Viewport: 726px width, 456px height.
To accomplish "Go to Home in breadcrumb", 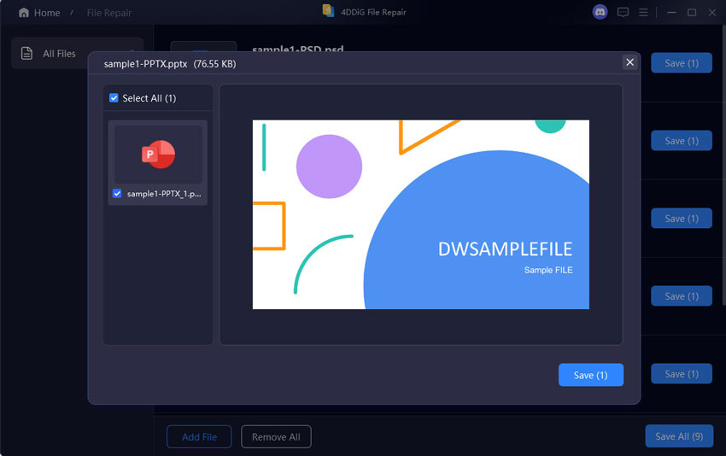I will [x=47, y=13].
